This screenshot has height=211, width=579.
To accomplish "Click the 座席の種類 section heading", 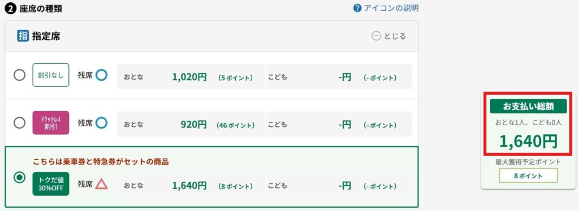I will click(41, 9).
